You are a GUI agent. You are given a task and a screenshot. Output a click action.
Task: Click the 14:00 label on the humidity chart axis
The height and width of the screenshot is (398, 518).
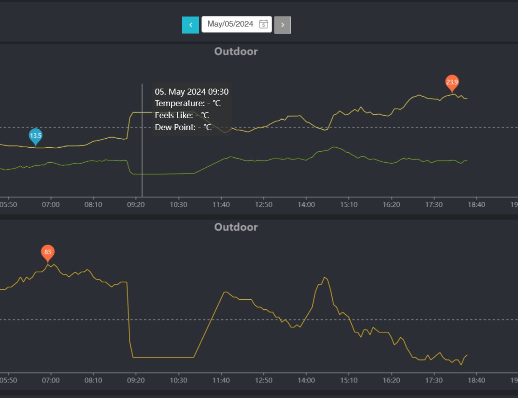point(306,380)
